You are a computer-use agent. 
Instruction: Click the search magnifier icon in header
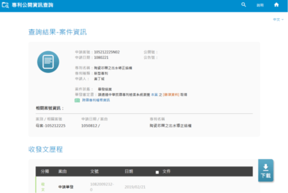pyautogui.click(x=243, y=5)
